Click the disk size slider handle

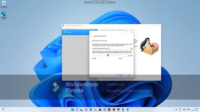pos(108,55)
